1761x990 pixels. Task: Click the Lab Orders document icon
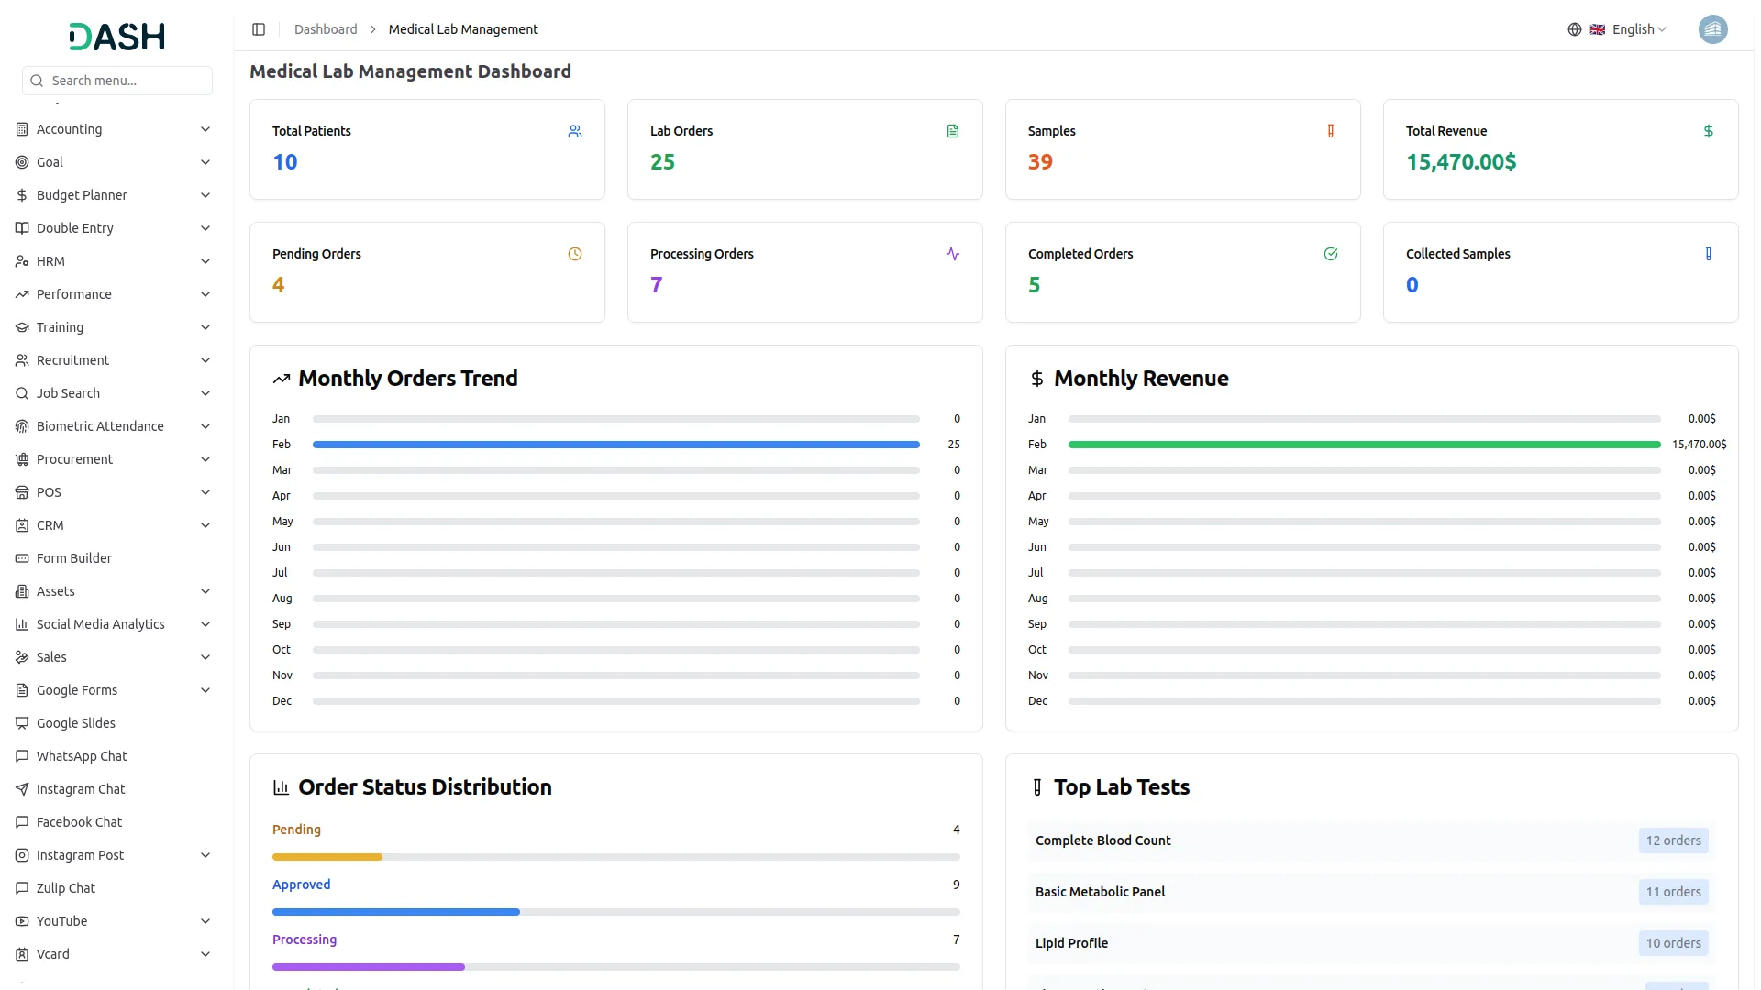pos(953,131)
